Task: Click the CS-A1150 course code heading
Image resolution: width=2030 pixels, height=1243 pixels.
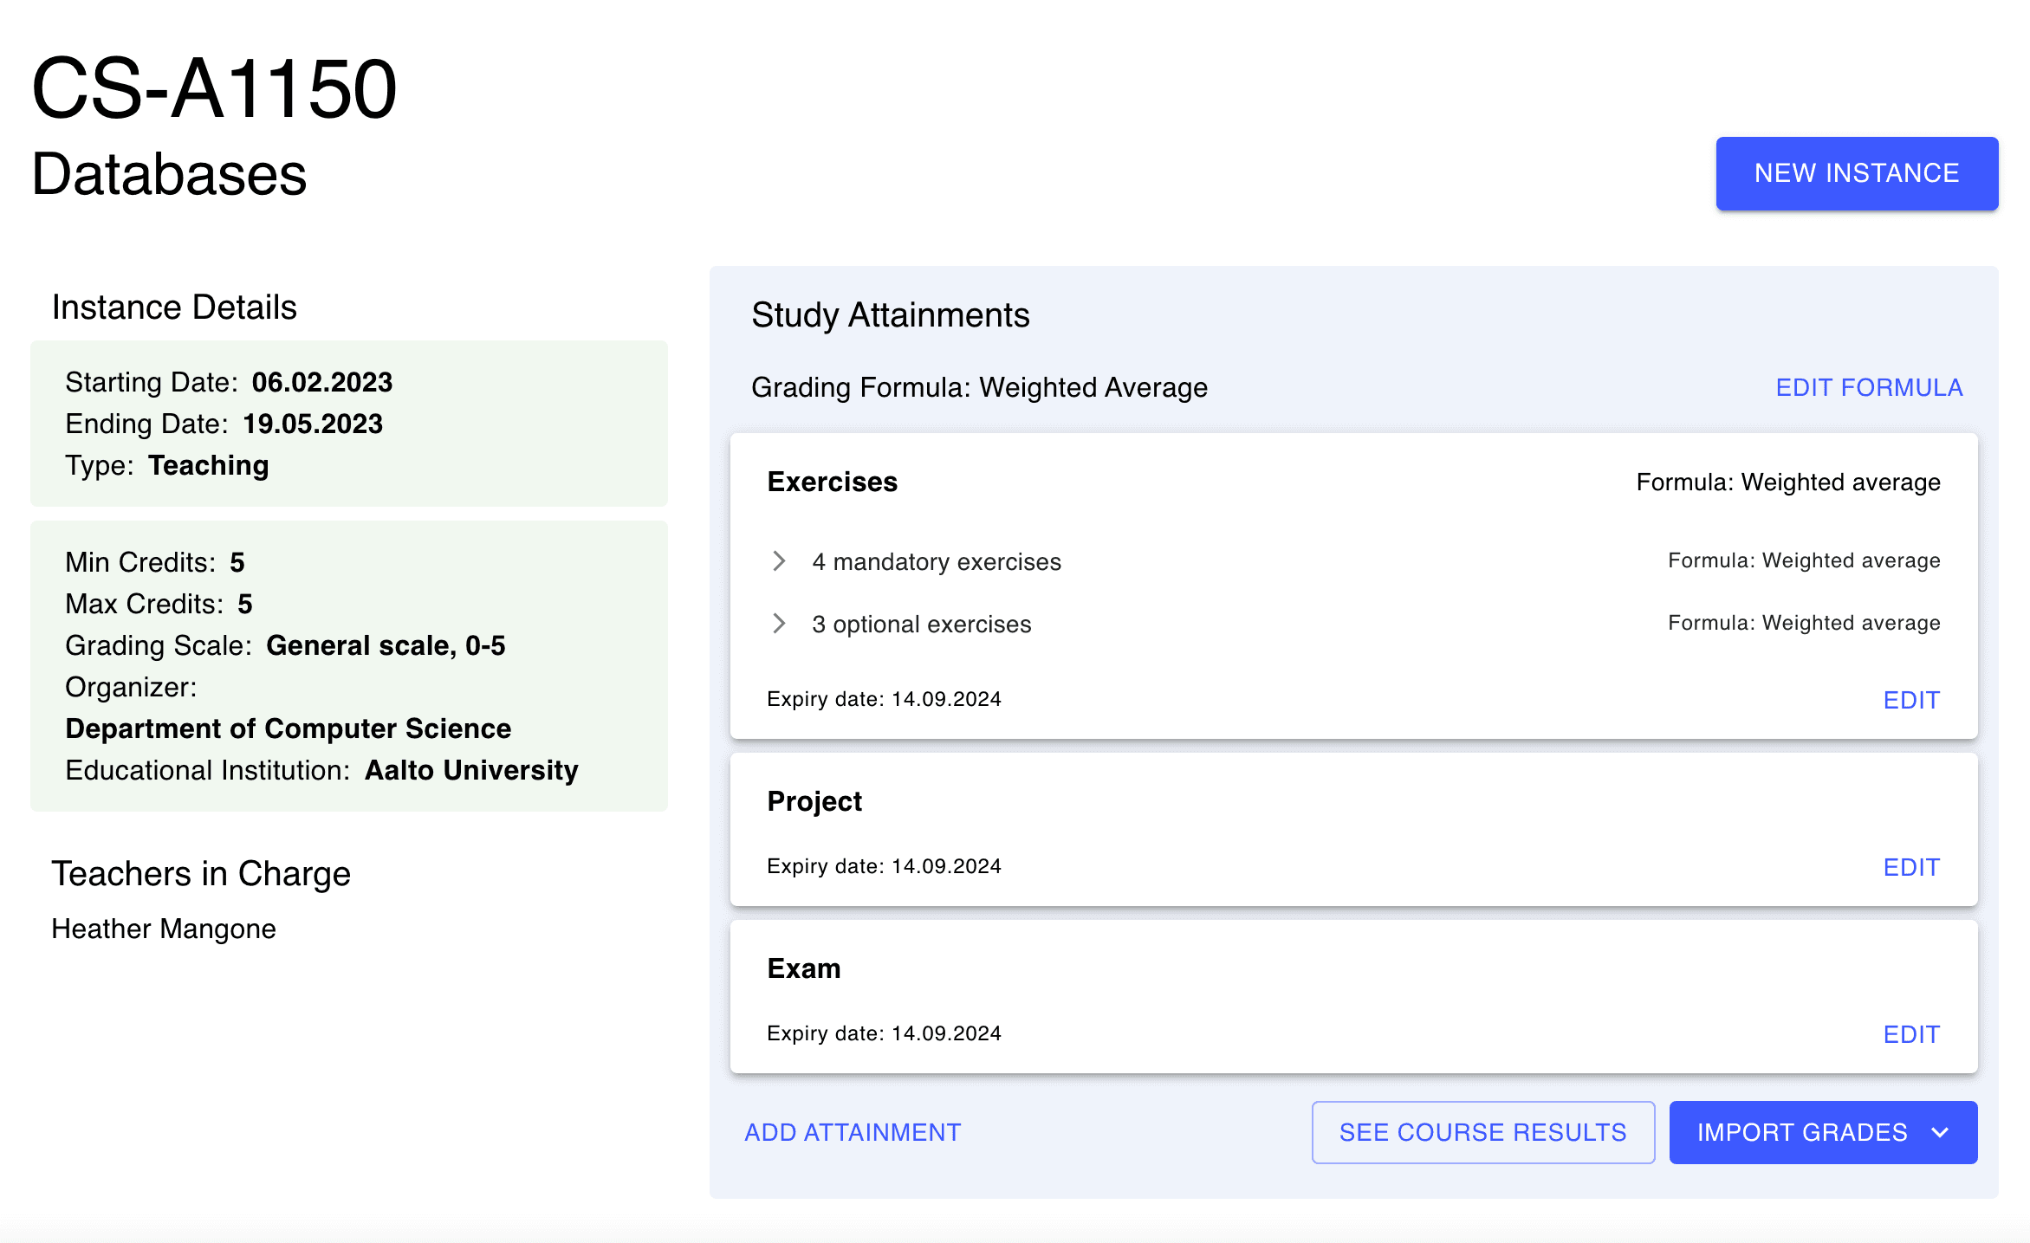Action: tap(214, 88)
